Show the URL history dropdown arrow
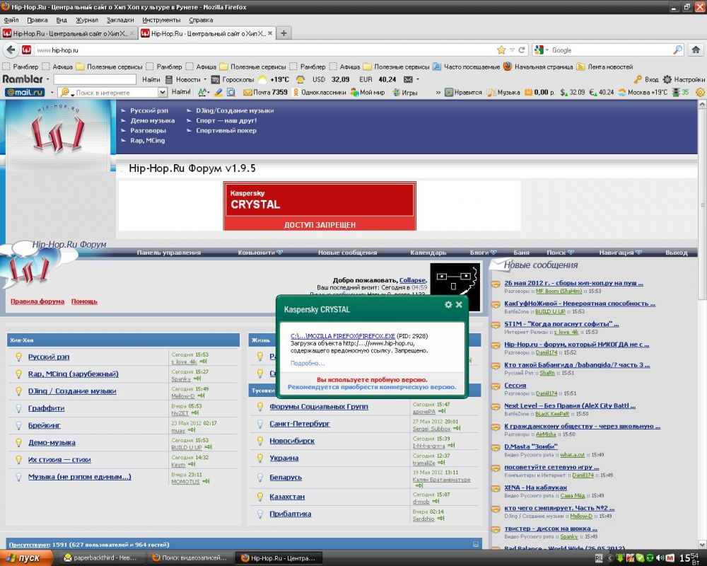 [x=512, y=50]
